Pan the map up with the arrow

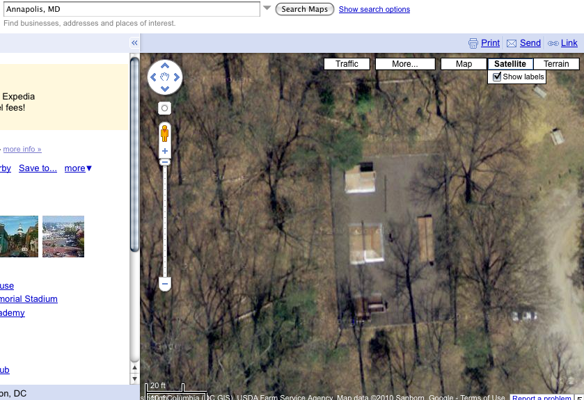click(x=165, y=66)
